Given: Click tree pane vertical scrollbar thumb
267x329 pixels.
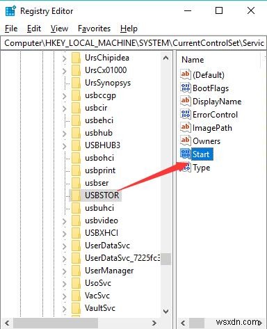Looking at the screenshot, I should tap(165, 259).
